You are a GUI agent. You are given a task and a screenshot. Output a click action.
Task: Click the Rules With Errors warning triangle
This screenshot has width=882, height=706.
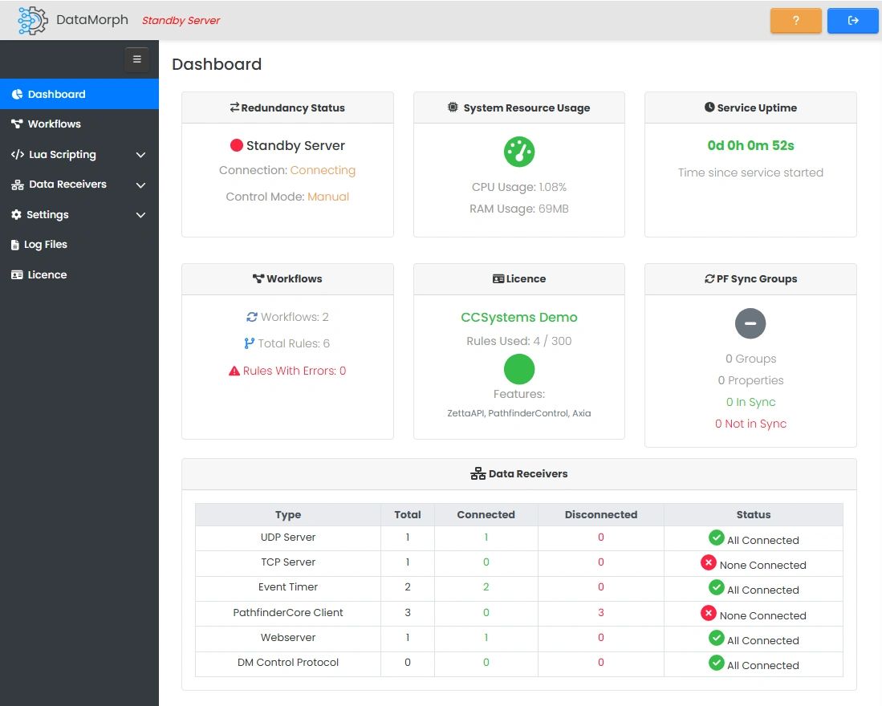coord(234,371)
